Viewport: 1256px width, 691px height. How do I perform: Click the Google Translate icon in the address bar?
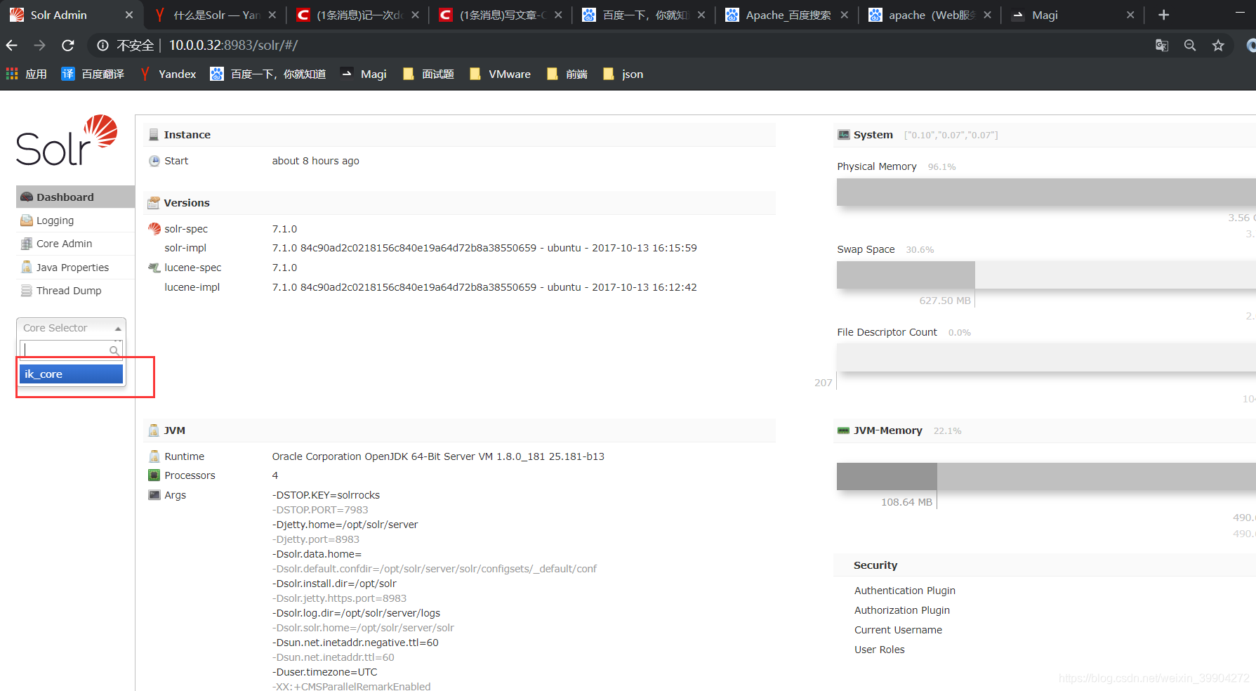1161,44
